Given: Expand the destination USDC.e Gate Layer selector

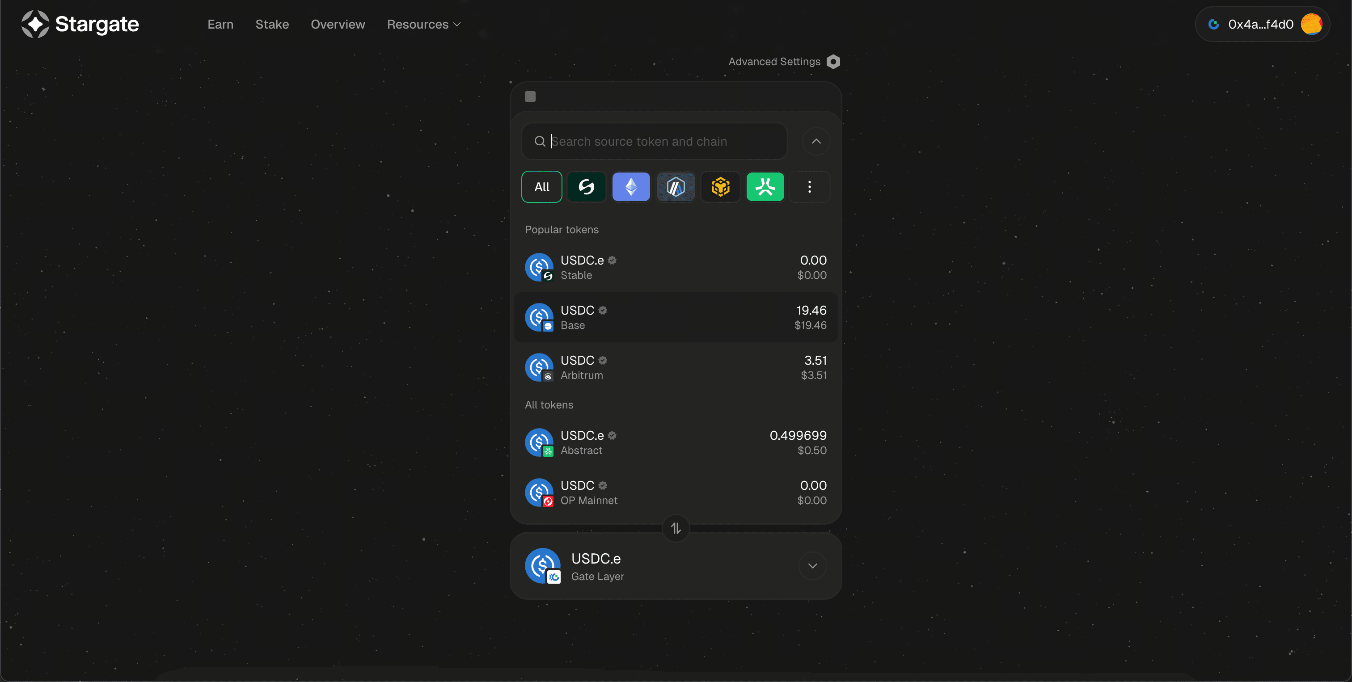Looking at the screenshot, I should tap(812, 565).
